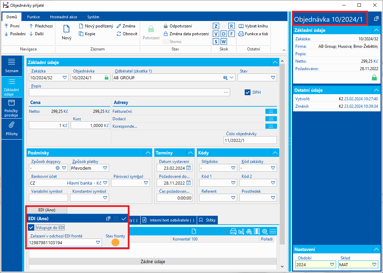Screen dimensions: 383x273
Task: Confirm the EDI panel with checkmark icon
Action: 124,218
